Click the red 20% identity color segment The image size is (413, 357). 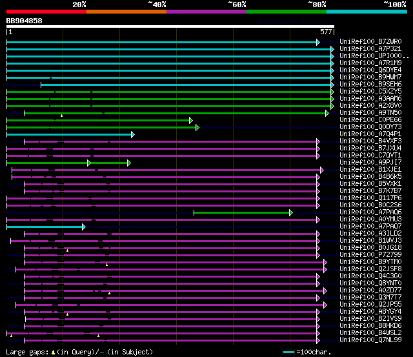pos(46,12)
